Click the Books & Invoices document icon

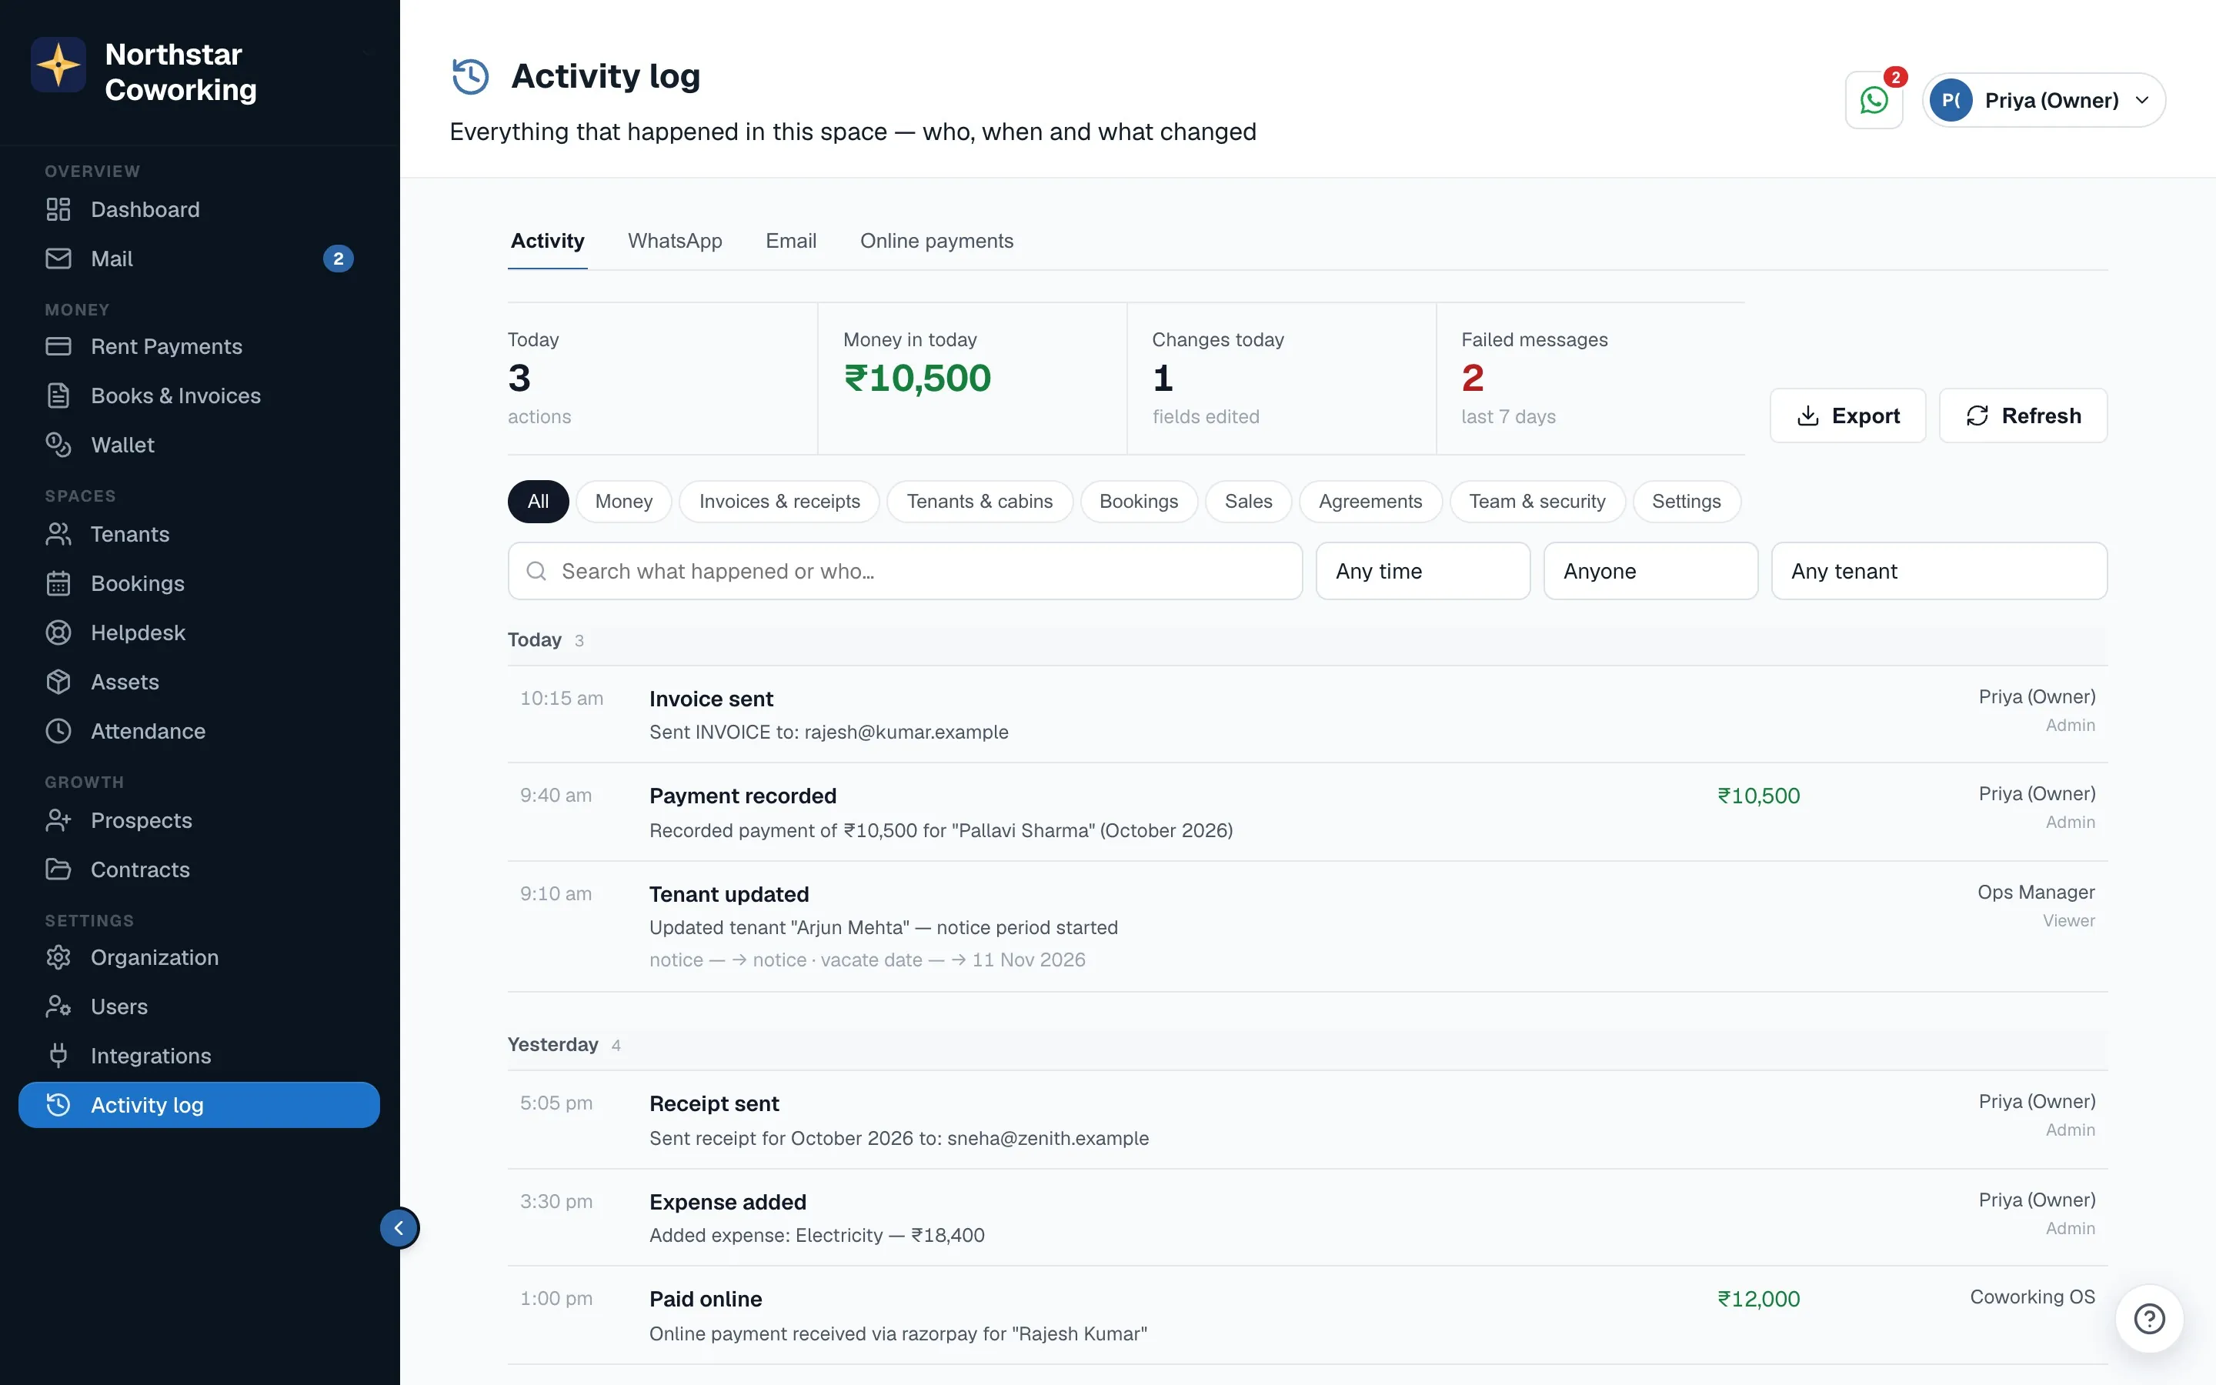tap(58, 395)
